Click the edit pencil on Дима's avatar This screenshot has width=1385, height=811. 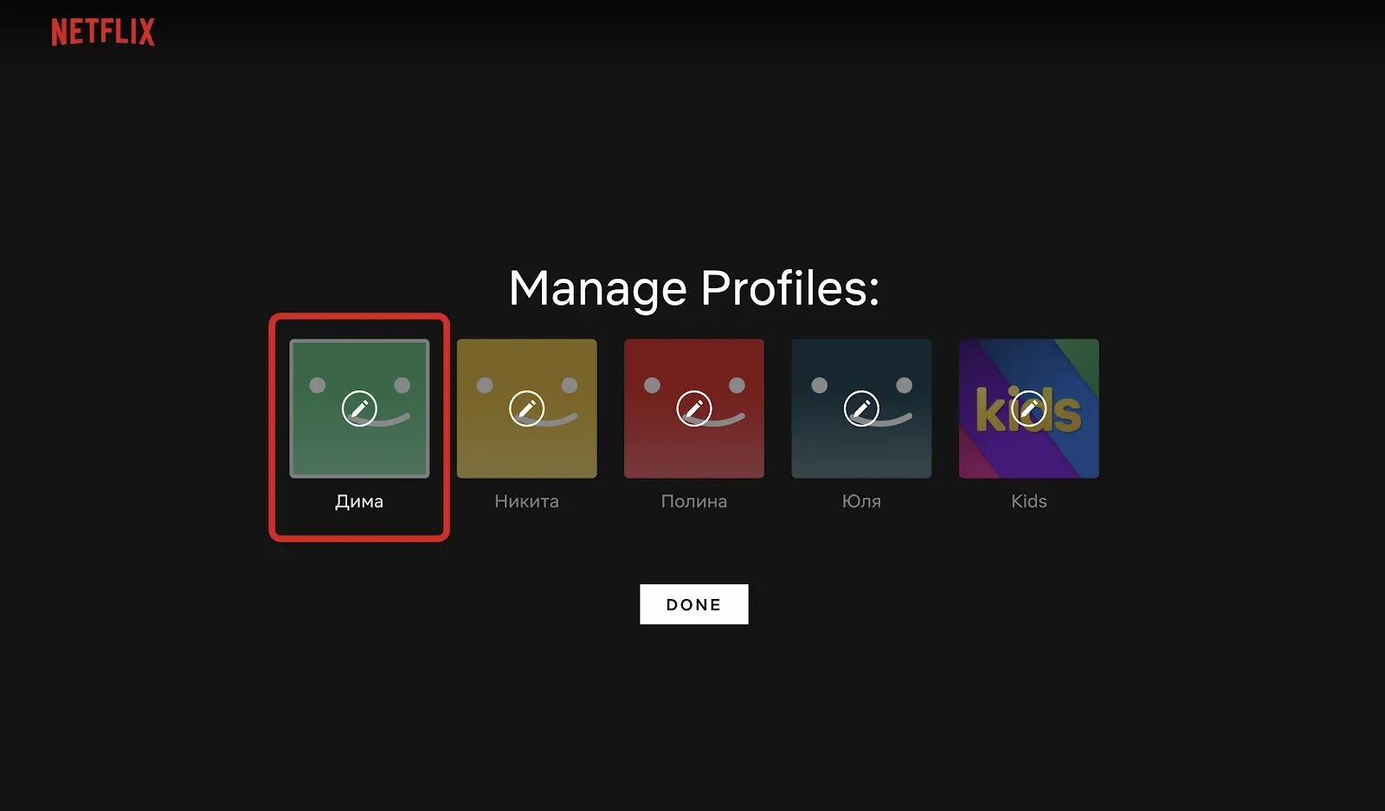(359, 409)
